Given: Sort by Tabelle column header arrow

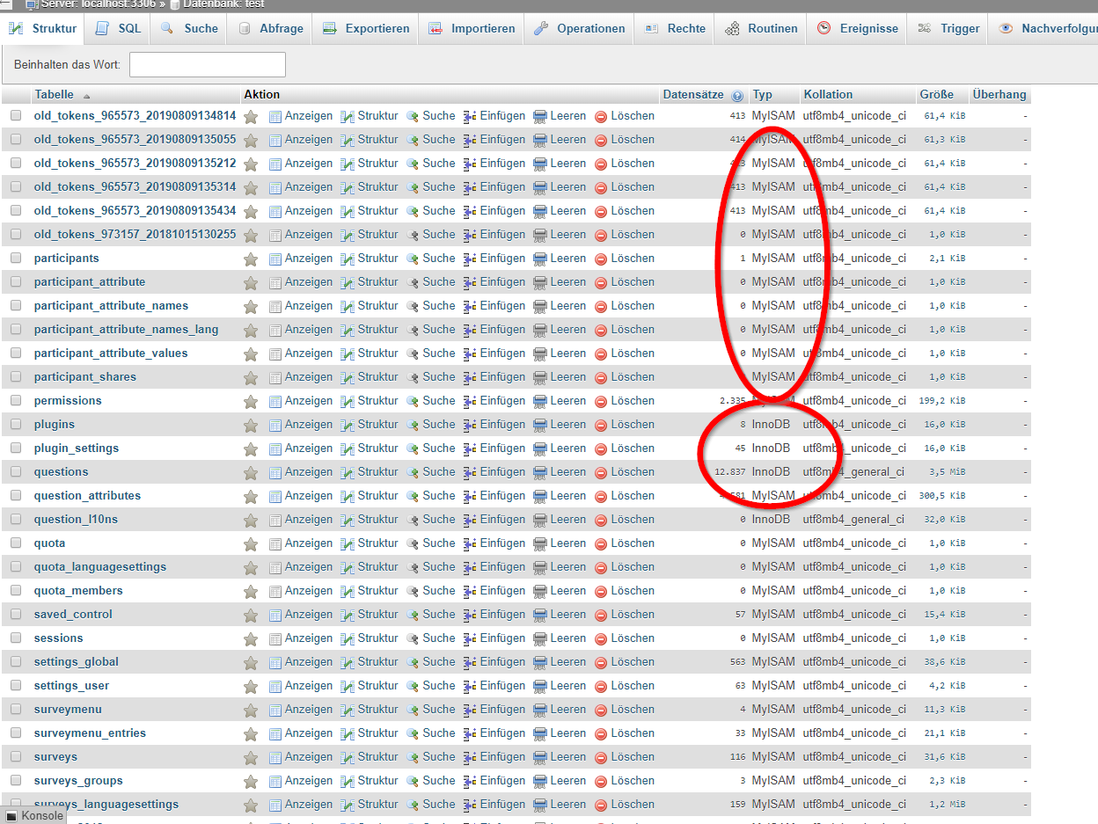Looking at the screenshot, I should pos(86,96).
